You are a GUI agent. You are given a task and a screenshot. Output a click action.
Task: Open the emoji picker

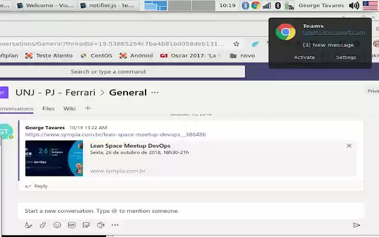(57, 225)
